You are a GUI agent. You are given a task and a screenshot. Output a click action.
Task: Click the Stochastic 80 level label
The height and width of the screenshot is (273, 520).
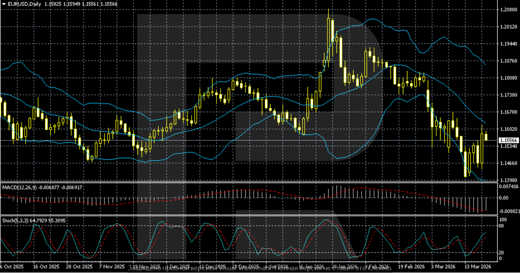(502, 225)
